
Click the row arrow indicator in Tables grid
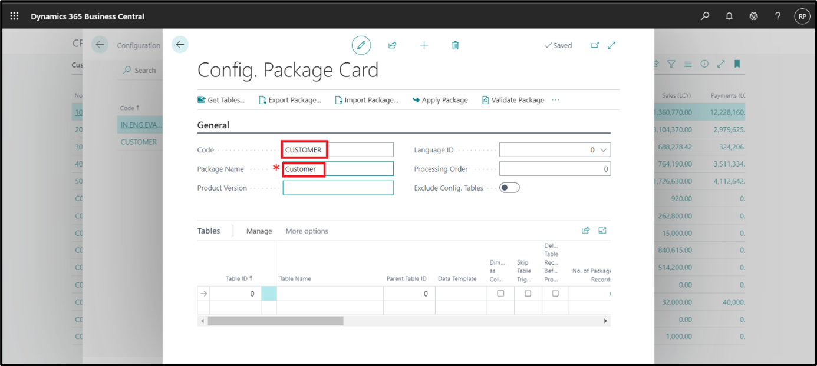pos(204,294)
